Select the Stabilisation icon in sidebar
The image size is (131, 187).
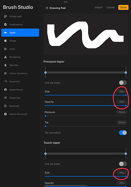(5, 25)
